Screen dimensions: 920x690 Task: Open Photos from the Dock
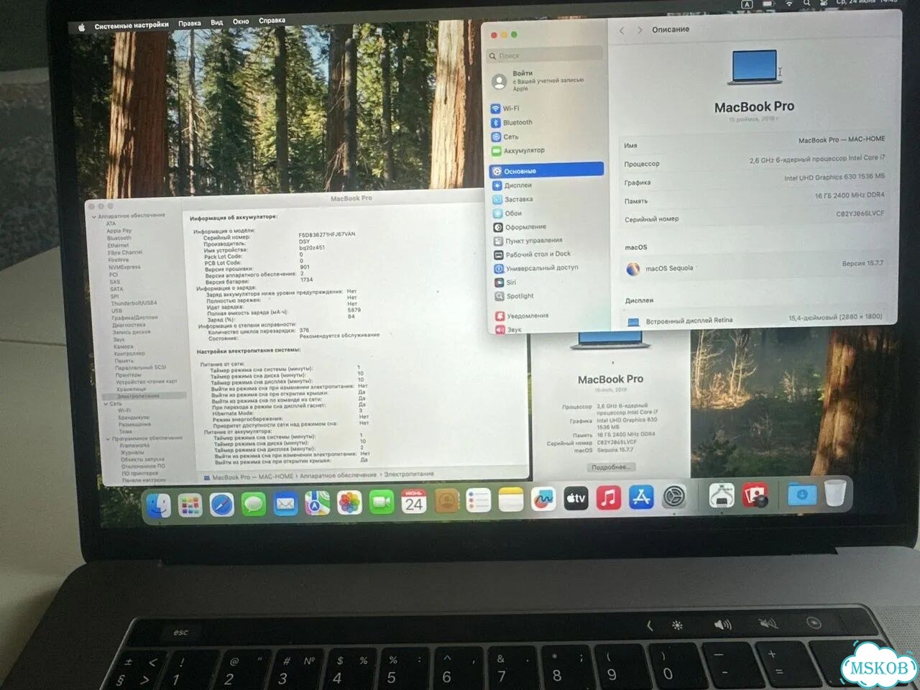point(349,503)
